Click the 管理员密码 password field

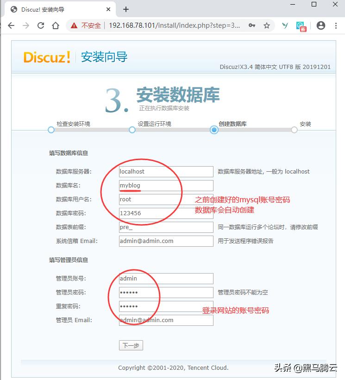tap(166, 293)
